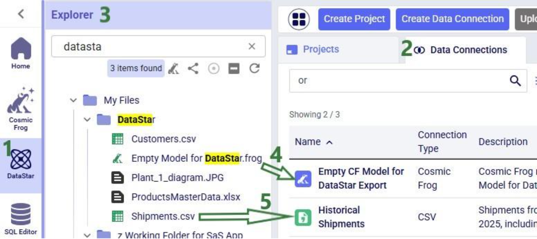537x239 pixels.
Task: Launch Cosmic Frog from sidebar
Action: (x=21, y=109)
